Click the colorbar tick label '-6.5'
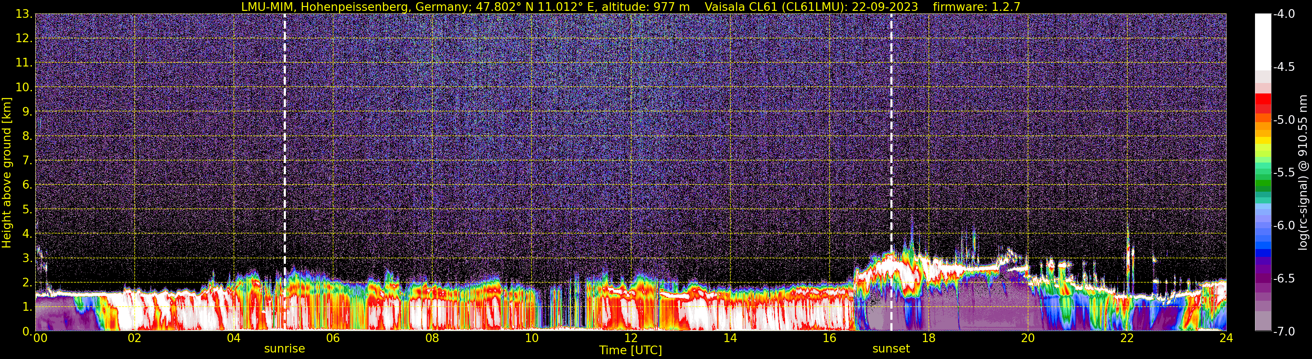The image size is (1312, 359). click(1283, 279)
